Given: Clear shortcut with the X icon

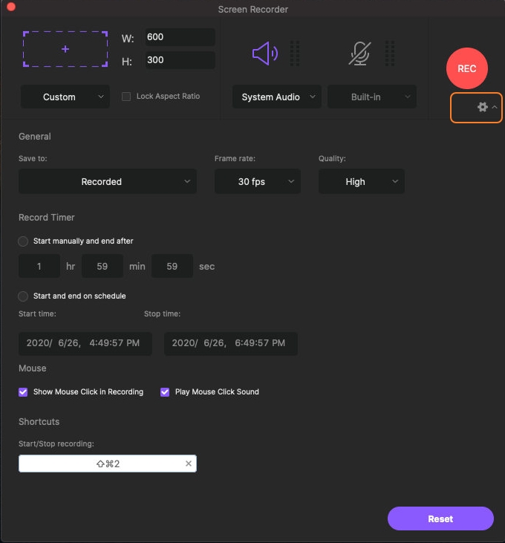Looking at the screenshot, I should click(x=189, y=464).
